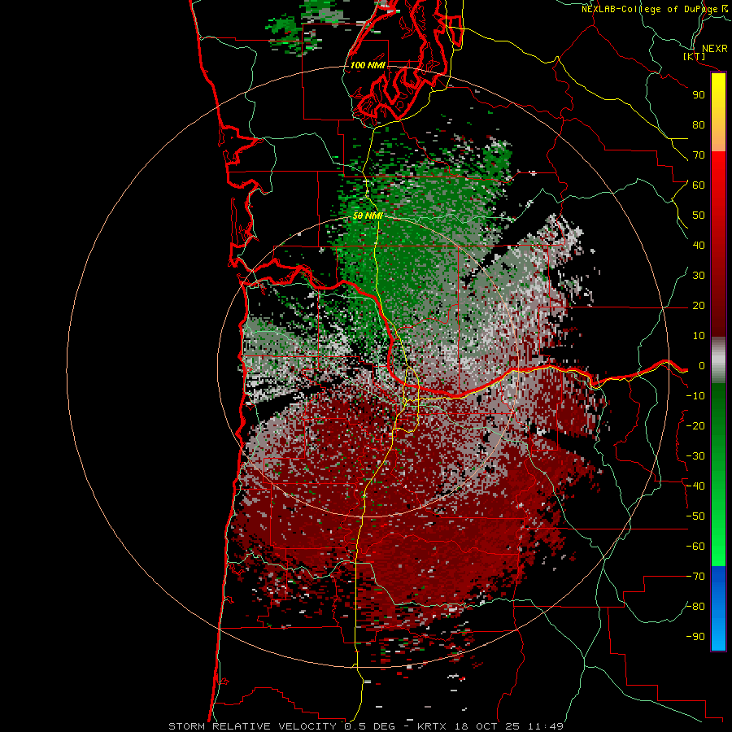Click the "-40" value on velocity scale
The height and width of the screenshot is (732, 732).
coord(695,486)
